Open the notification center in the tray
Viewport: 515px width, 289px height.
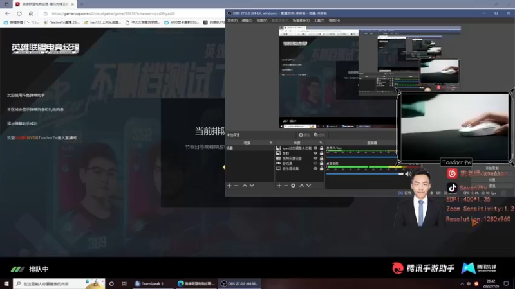pos(506,284)
